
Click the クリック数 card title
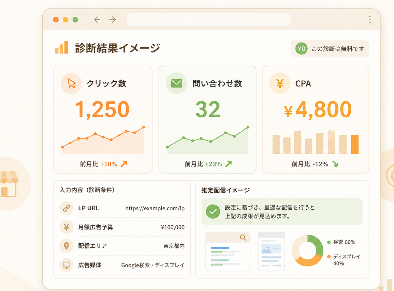point(106,83)
